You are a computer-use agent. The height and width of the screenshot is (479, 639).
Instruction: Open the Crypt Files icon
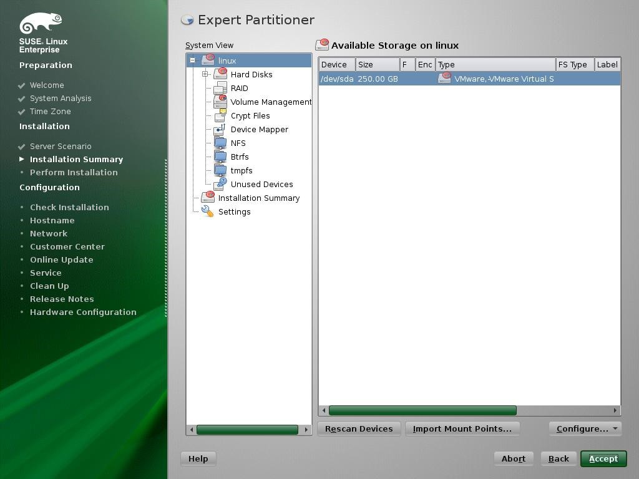220,115
